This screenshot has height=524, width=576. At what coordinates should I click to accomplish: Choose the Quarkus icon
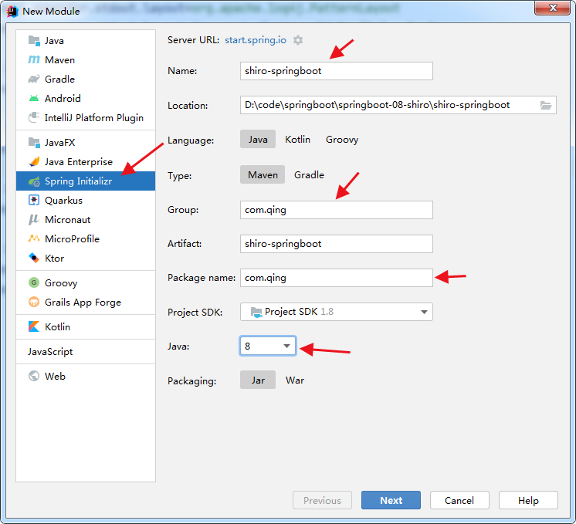(x=34, y=200)
